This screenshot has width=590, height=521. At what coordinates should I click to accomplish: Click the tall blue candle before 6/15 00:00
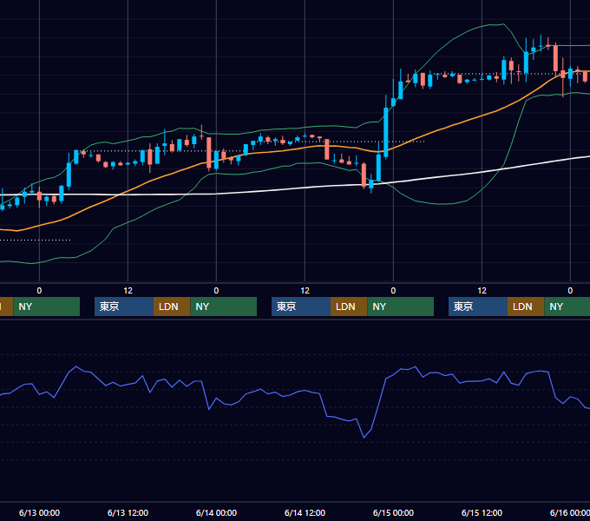(x=386, y=132)
